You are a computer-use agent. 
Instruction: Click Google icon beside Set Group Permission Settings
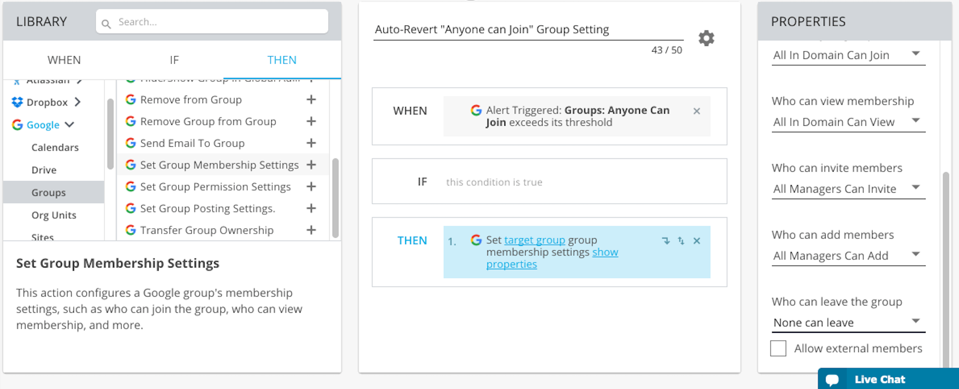131,187
